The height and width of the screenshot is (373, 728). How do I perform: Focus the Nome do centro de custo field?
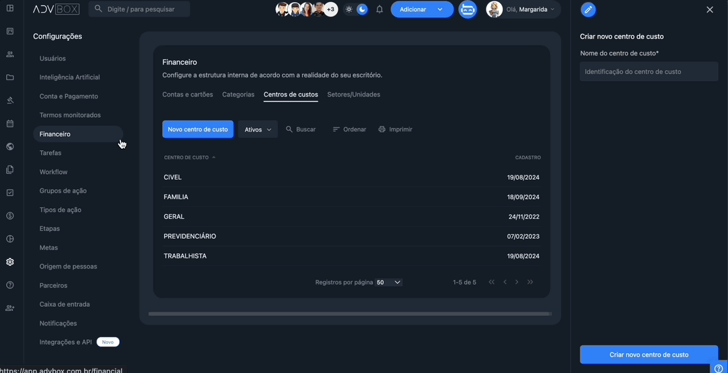click(649, 72)
